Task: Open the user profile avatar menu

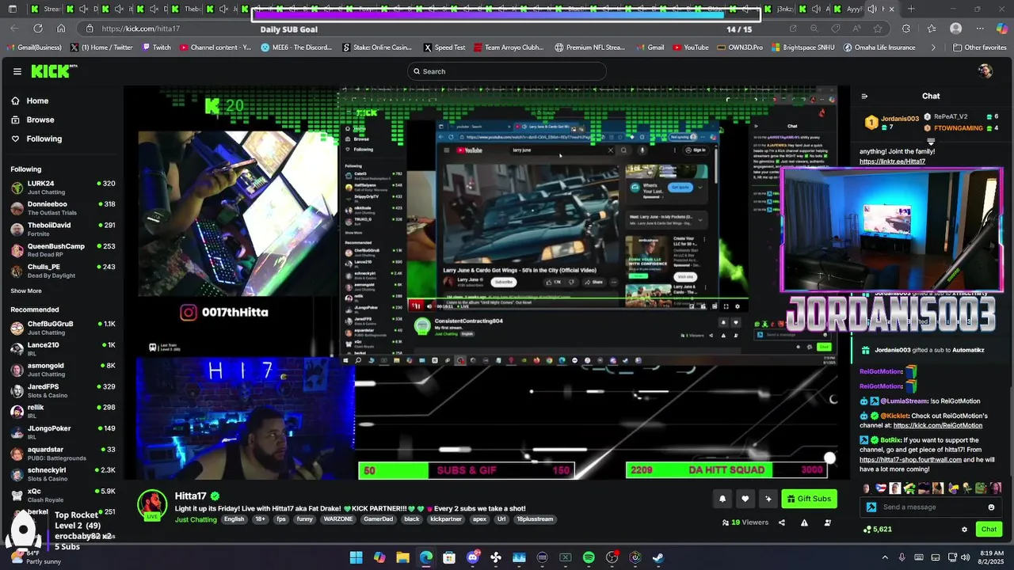Action: (x=985, y=71)
